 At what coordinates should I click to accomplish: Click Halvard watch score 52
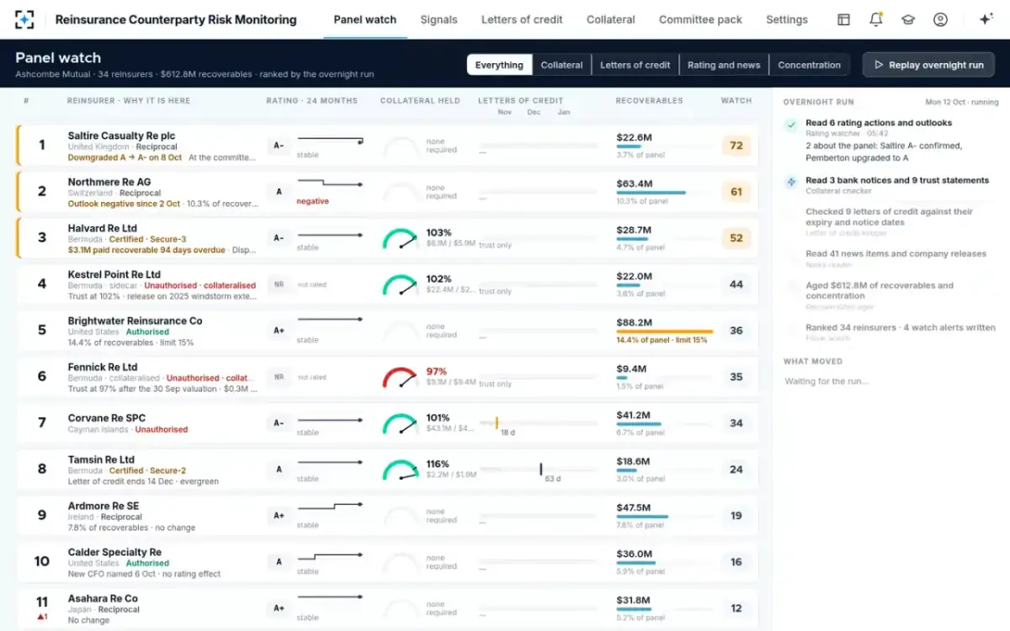point(736,238)
